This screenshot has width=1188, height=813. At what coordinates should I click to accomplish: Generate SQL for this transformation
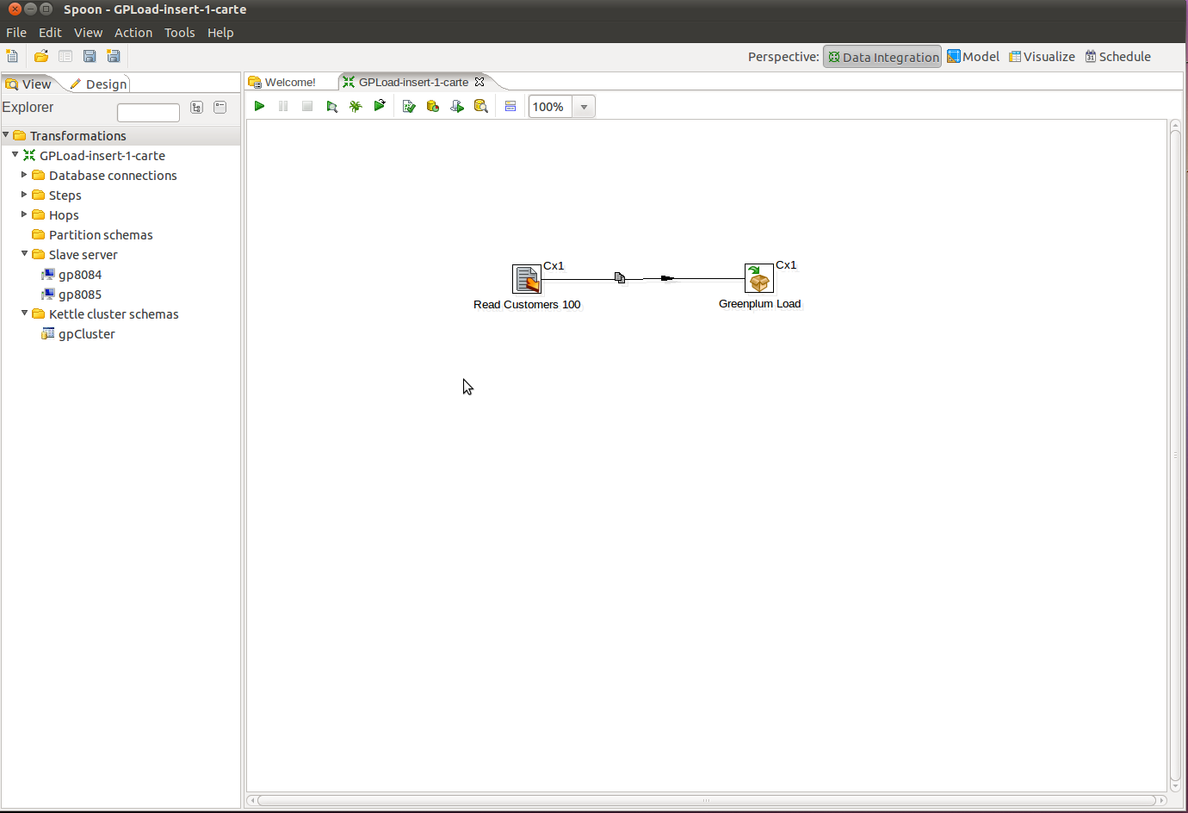pos(457,106)
